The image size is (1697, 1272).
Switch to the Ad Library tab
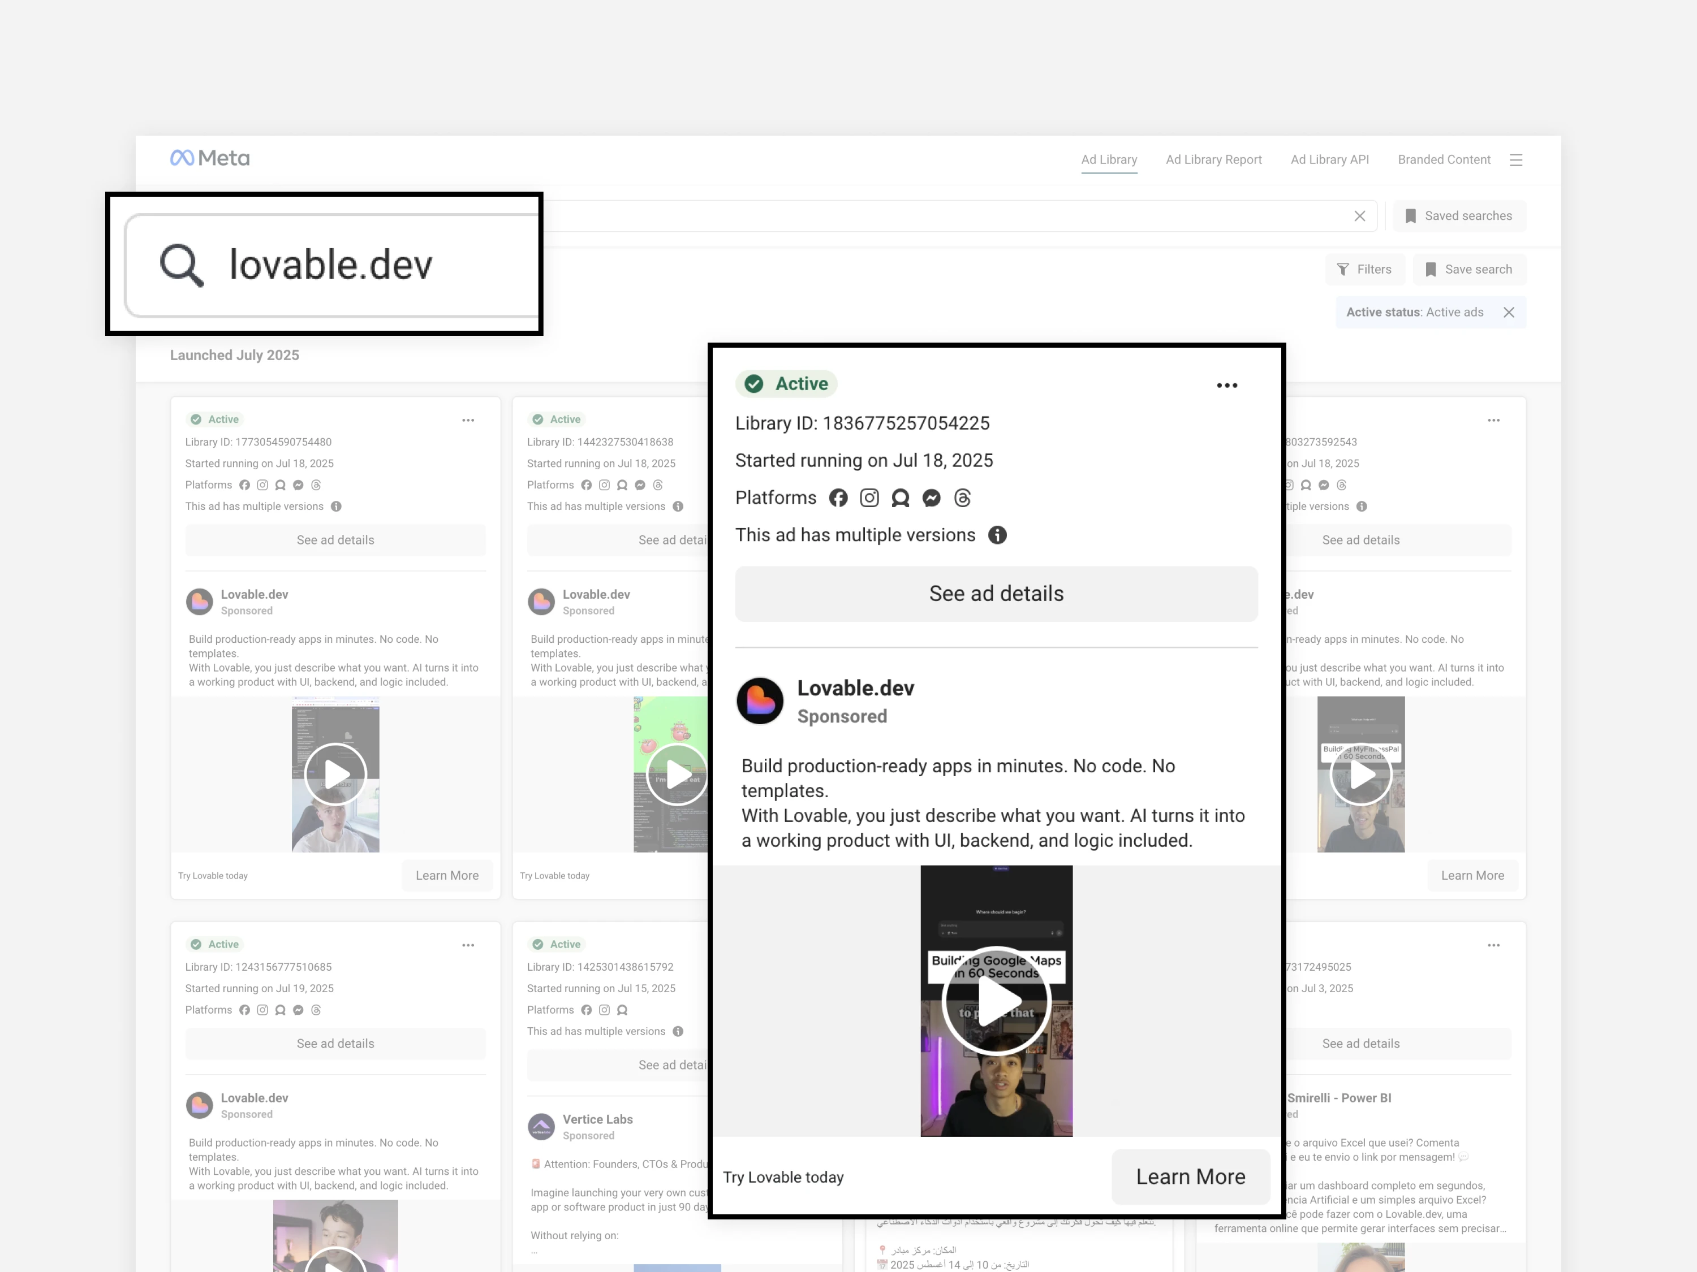pos(1109,159)
